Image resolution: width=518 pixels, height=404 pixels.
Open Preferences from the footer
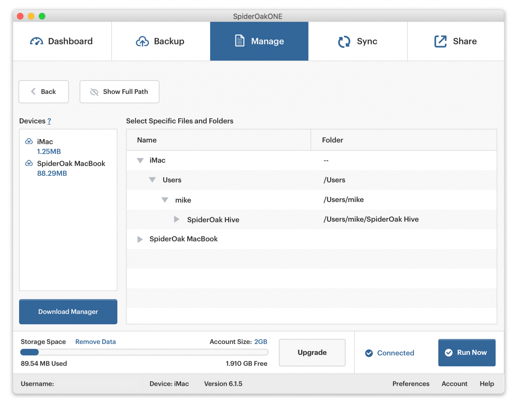(x=411, y=384)
